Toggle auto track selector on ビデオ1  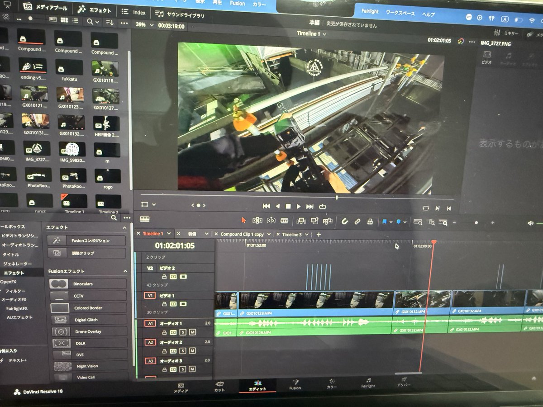tap(173, 304)
